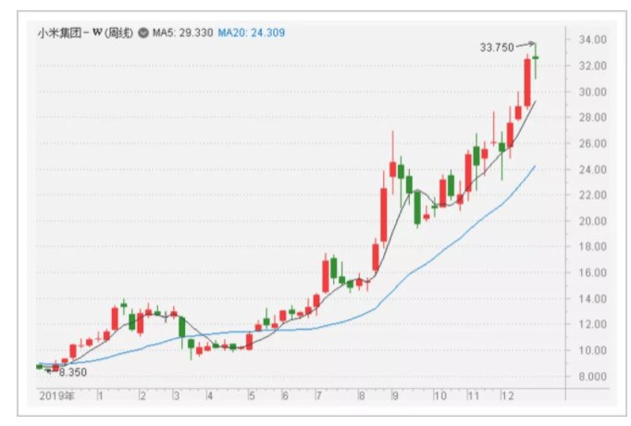
Task: Select the blue MA20 indicator label
Action: click(x=253, y=32)
